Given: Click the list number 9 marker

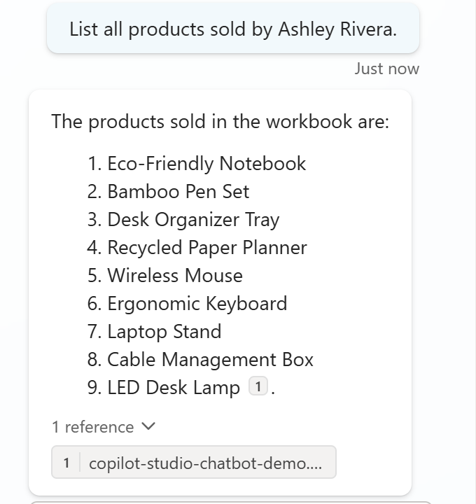Looking at the screenshot, I should (94, 388).
